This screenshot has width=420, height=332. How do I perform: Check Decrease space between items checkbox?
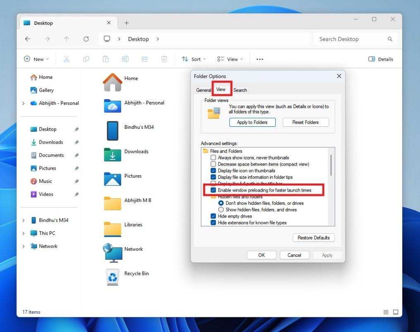point(213,164)
